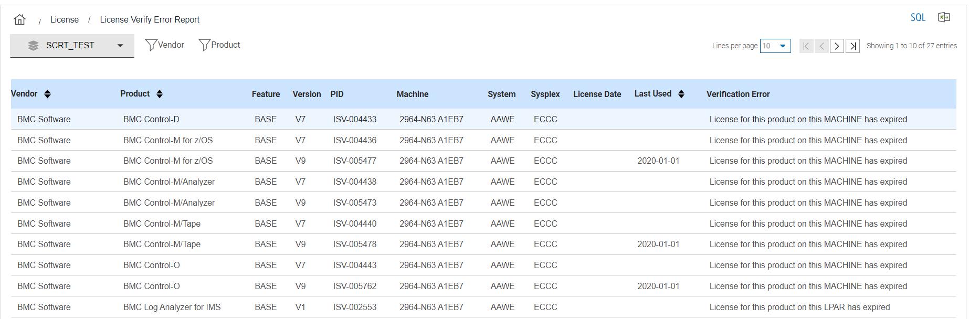Go to previous page arrow
Viewport: 969px width, 319px height.
pyautogui.click(x=821, y=46)
